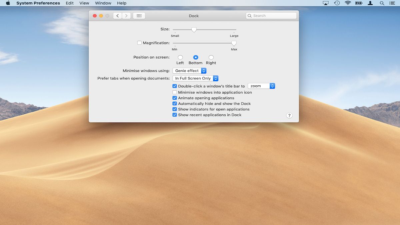
Task: Select Left as position on screen
Action: point(180,57)
